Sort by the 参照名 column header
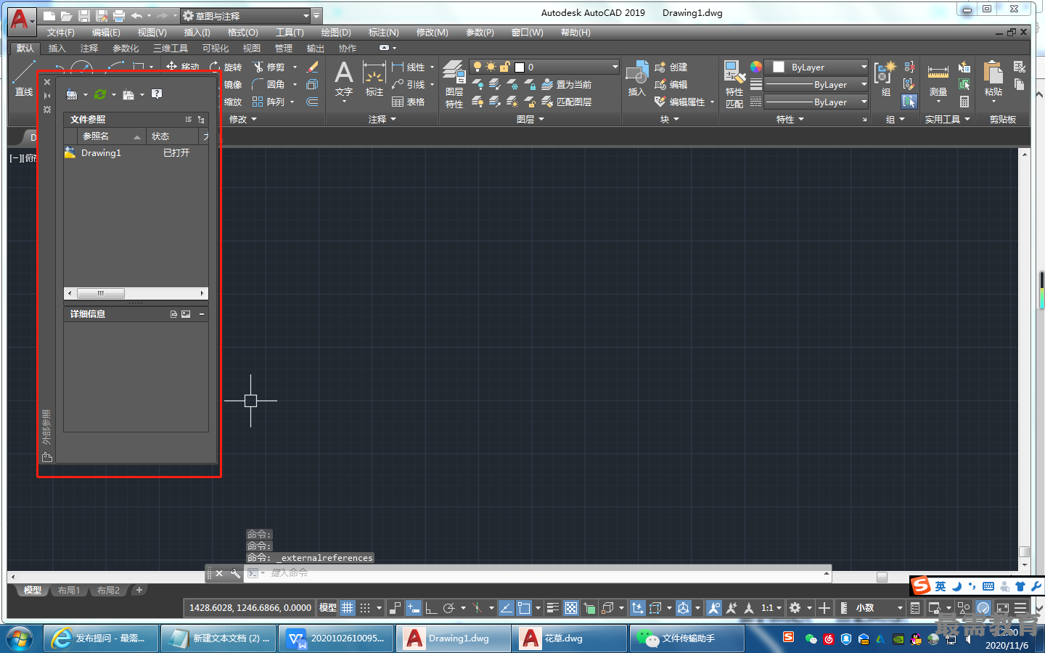The width and height of the screenshot is (1045, 653). tap(110, 136)
